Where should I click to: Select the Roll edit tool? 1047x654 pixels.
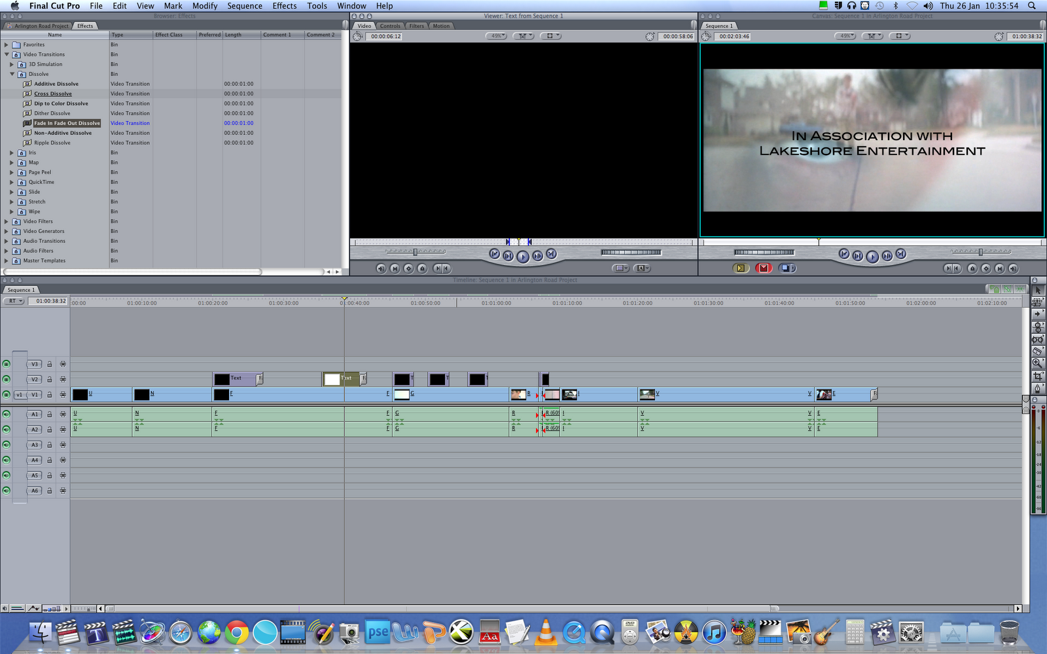coord(1038,327)
